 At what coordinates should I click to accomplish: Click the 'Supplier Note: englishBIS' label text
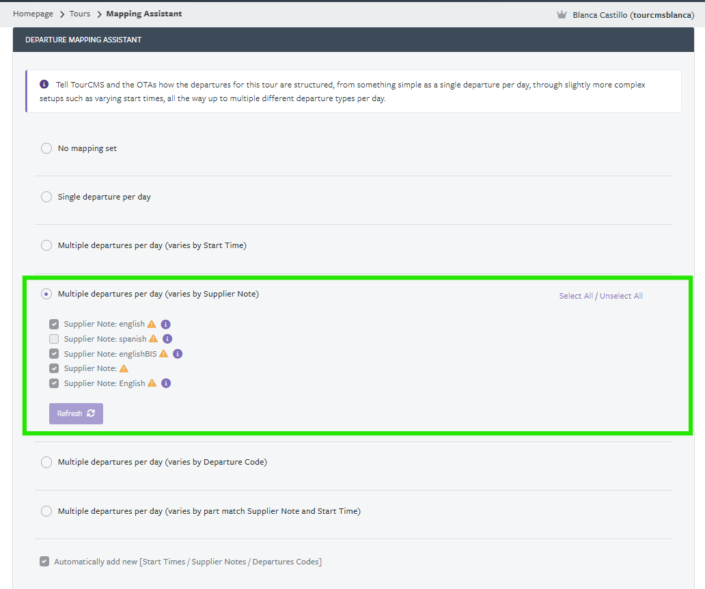[x=110, y=354]
